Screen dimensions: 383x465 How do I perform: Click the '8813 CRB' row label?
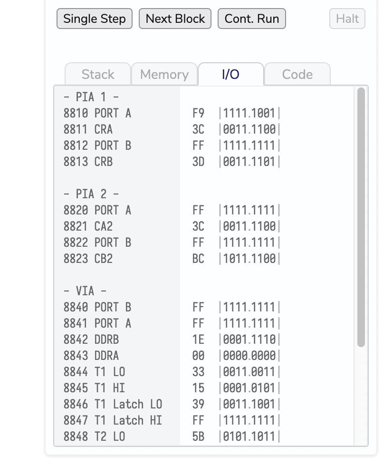click(88, 162)
